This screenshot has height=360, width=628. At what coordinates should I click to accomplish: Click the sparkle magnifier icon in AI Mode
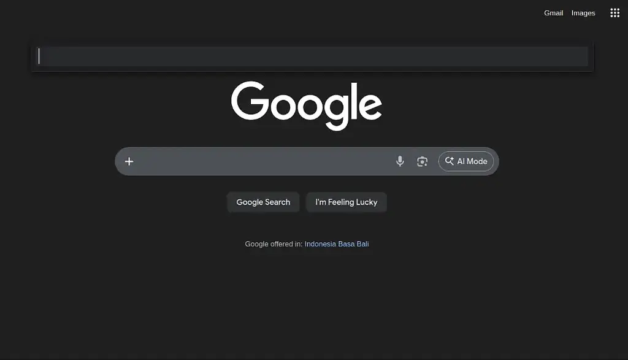point(450,161)
